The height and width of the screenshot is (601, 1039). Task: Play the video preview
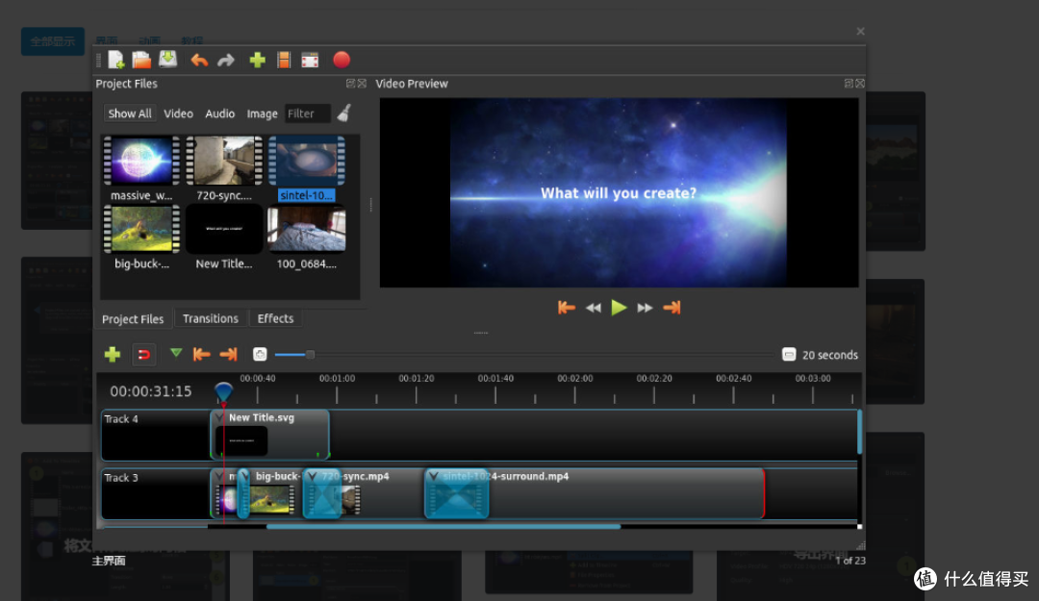pos(619,308)
